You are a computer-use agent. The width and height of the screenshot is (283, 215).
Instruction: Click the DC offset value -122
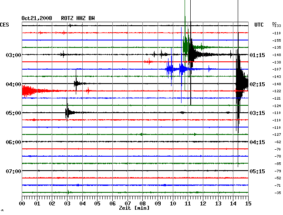click(276, 91)
